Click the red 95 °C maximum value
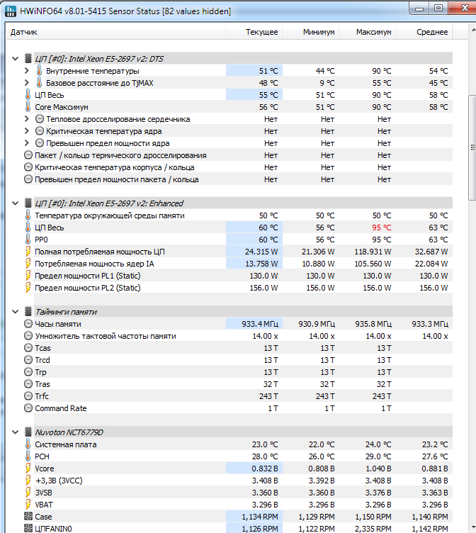The height and width of the screenshot is (533, 476). [x=382, y=228]
